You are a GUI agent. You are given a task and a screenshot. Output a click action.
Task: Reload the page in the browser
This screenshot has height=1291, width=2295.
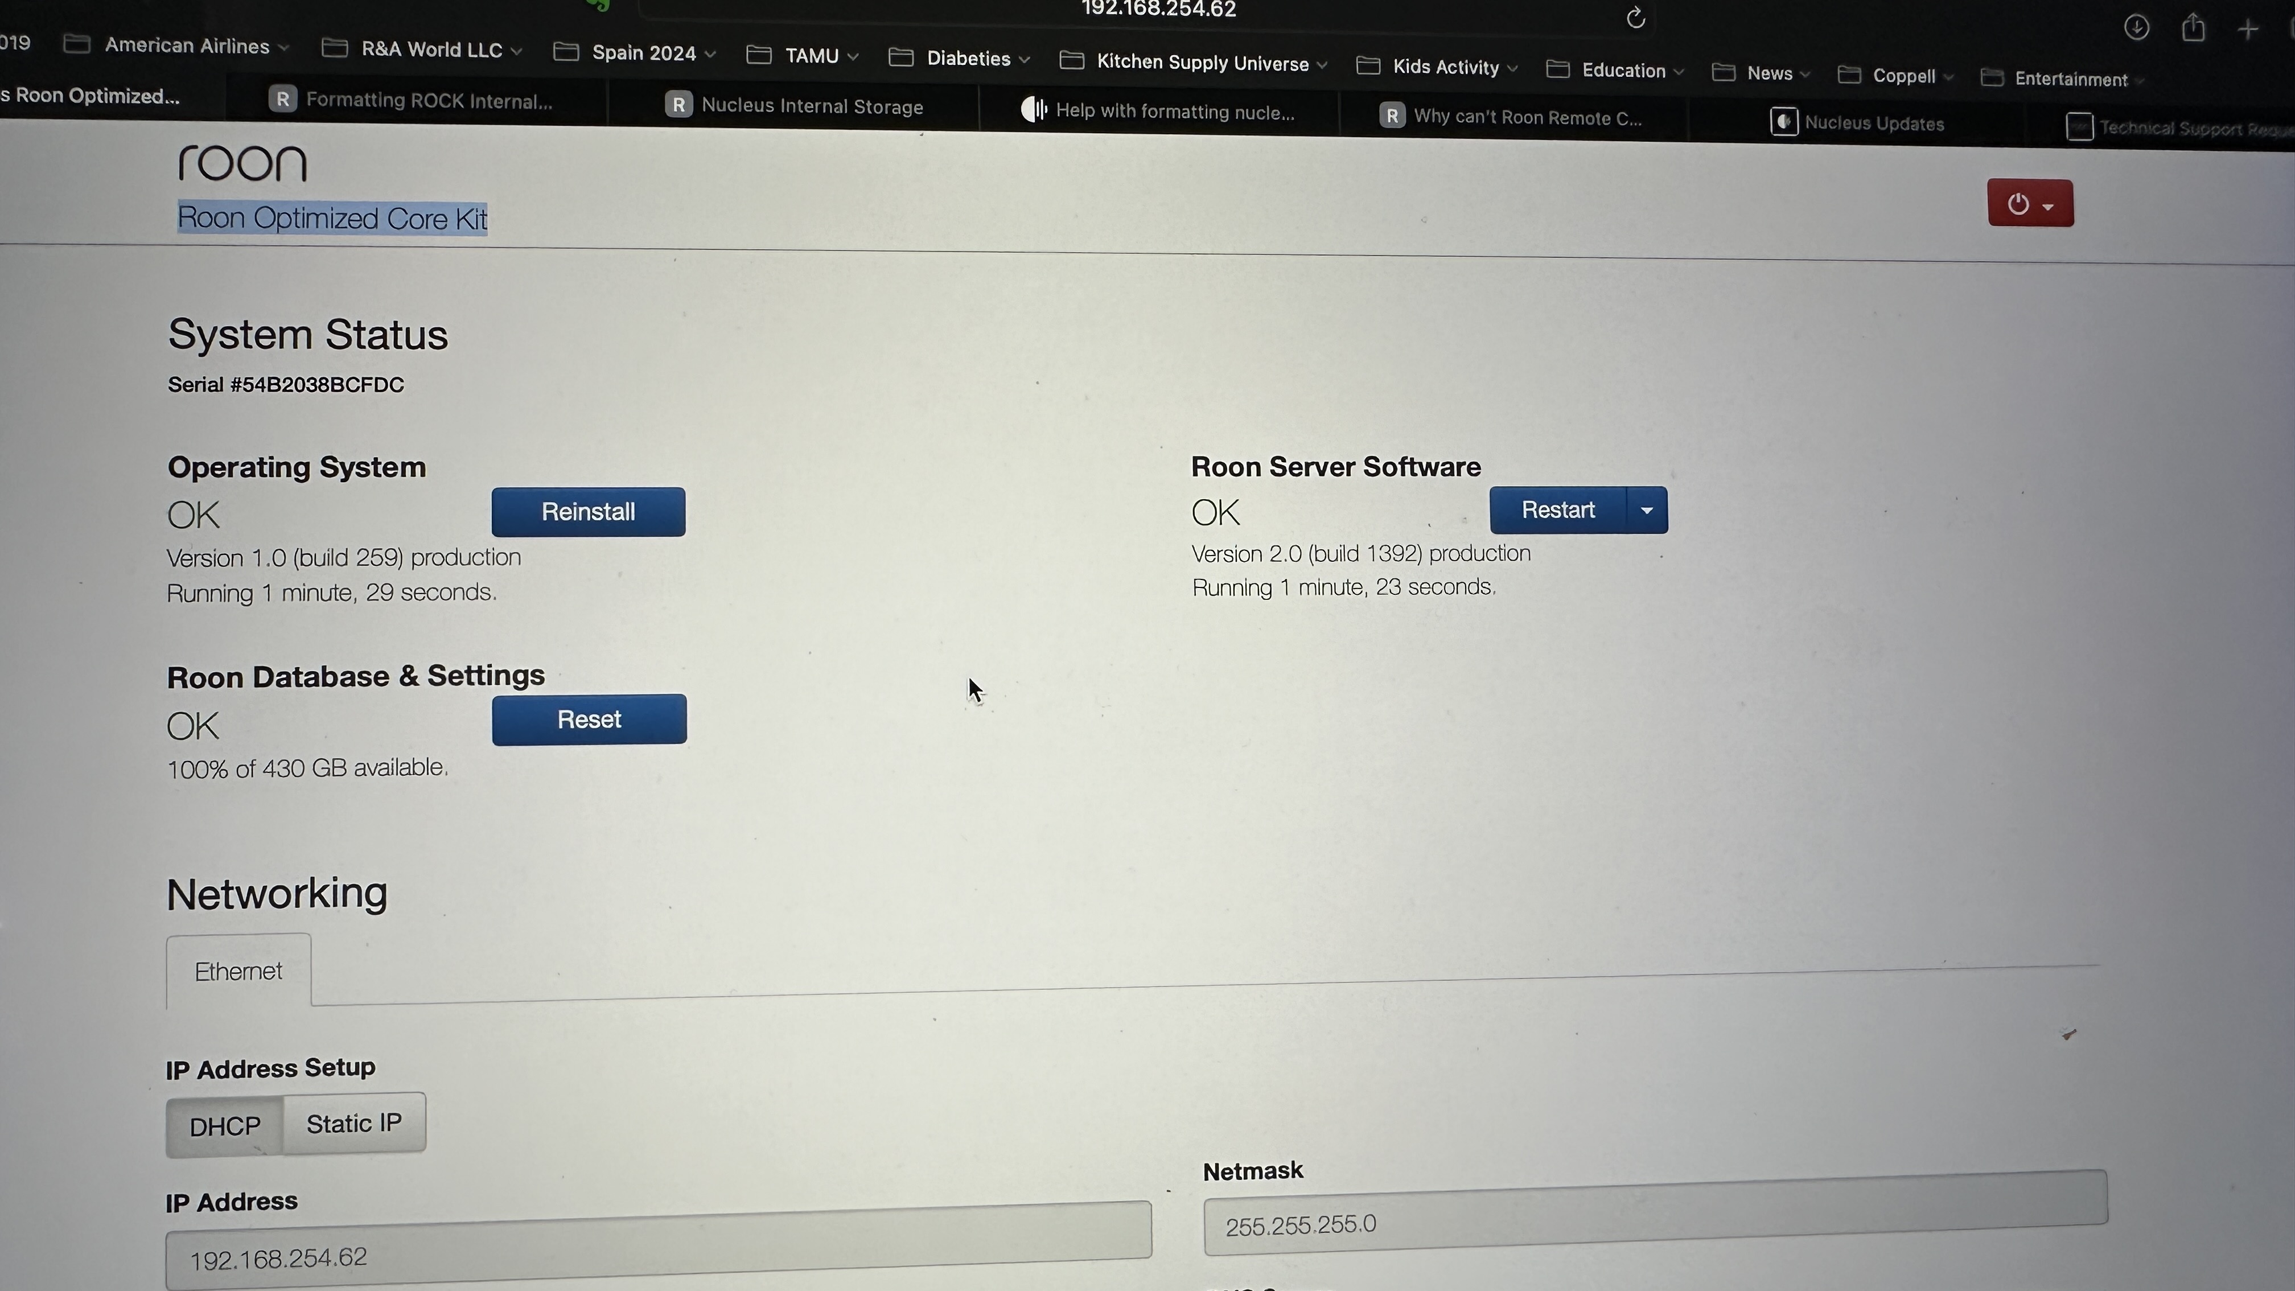[x=1636, y=17]
